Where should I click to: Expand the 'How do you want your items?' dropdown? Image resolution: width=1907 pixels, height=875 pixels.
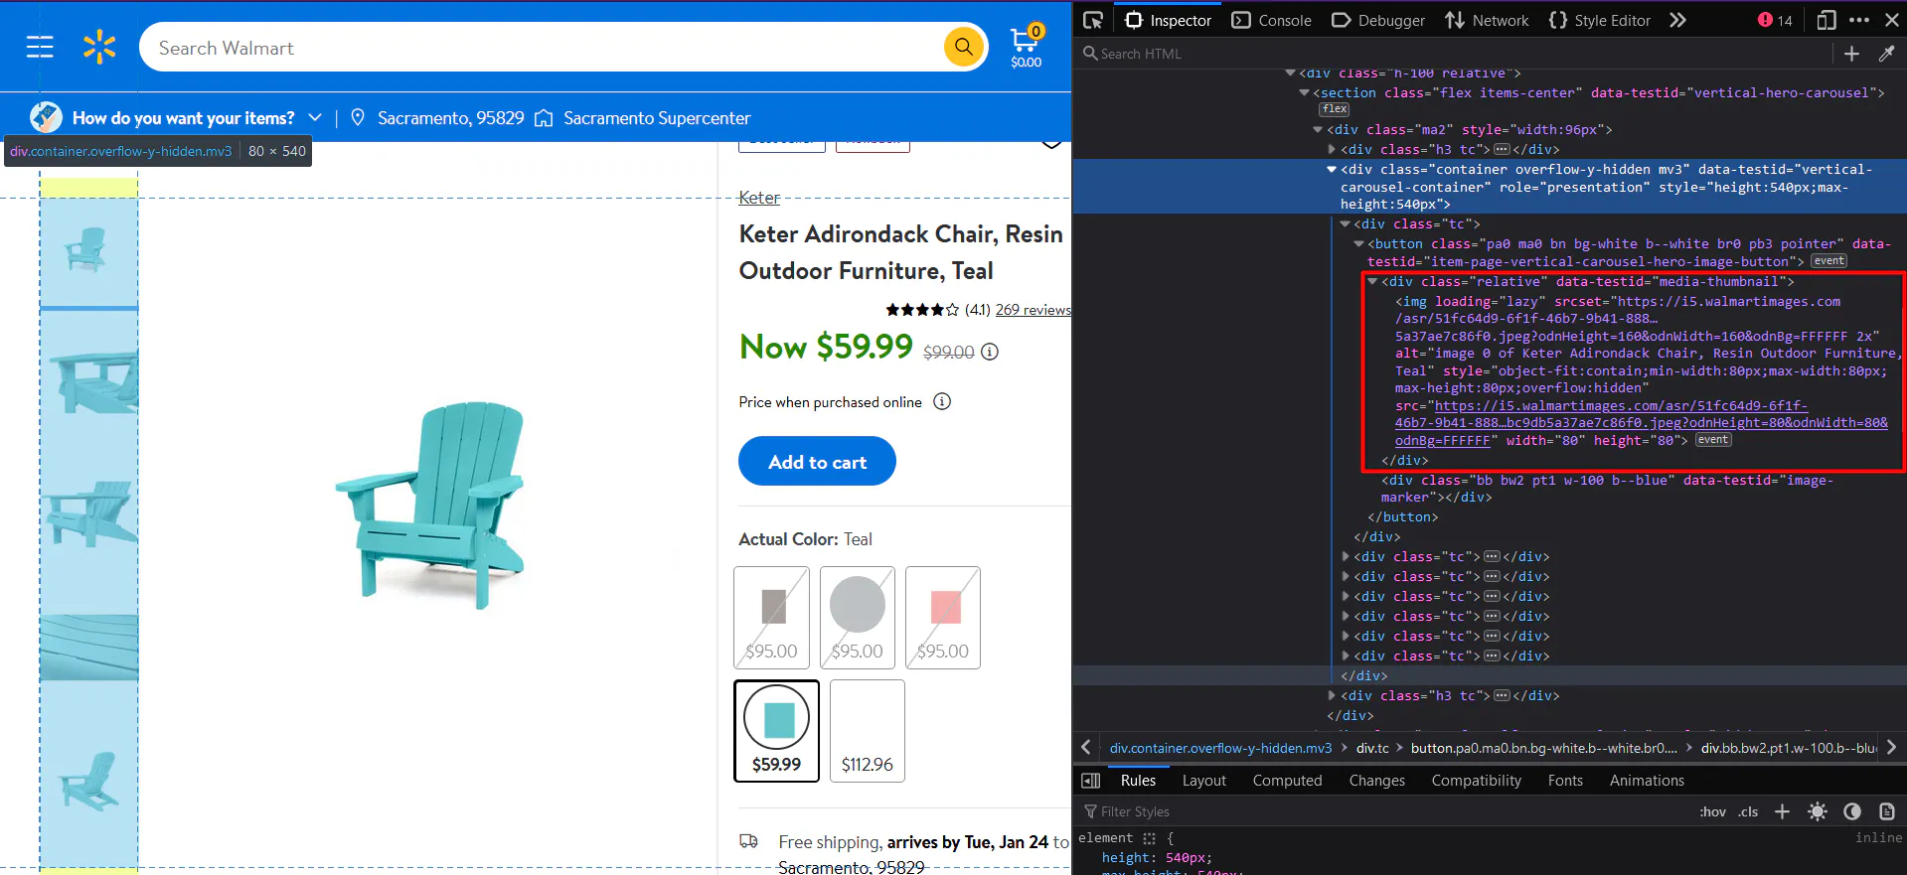315,117
